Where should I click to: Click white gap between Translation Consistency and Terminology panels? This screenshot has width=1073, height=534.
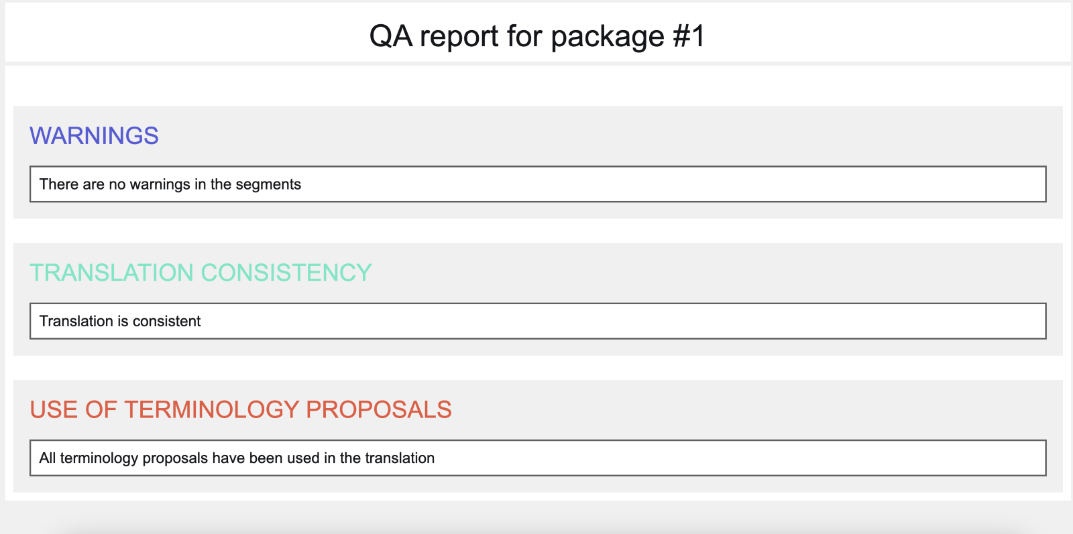[538, 368]
